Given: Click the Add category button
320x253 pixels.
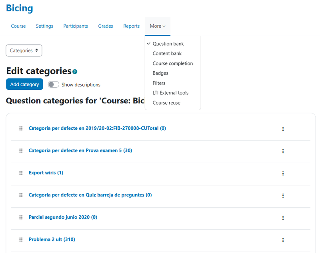Looking at the screenshot, I should point(24,84).
